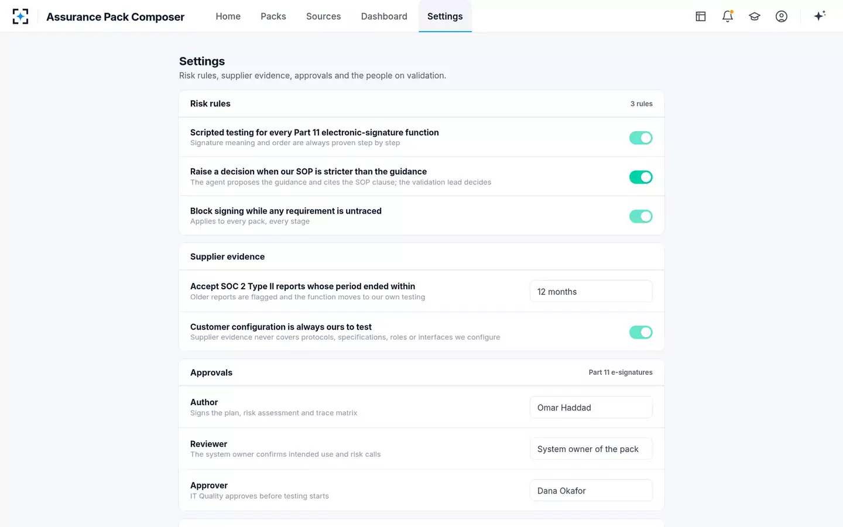This screenshot has height=527, width=843.
Task: Launch the sparkle AI assistant icon
Action: click(x=820, y=16)
